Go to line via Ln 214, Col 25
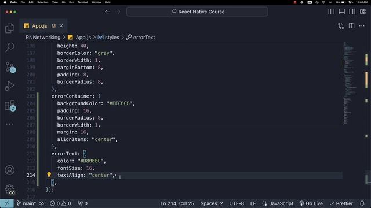371x208 pixels. pos(177,203)
